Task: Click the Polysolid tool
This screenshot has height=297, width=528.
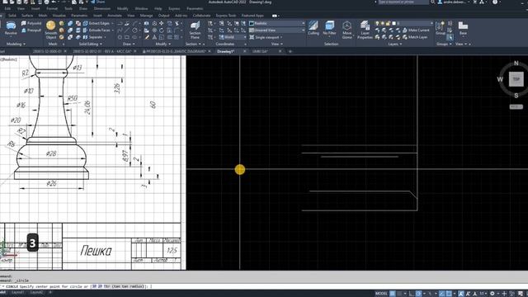Action: coord(31,23)
